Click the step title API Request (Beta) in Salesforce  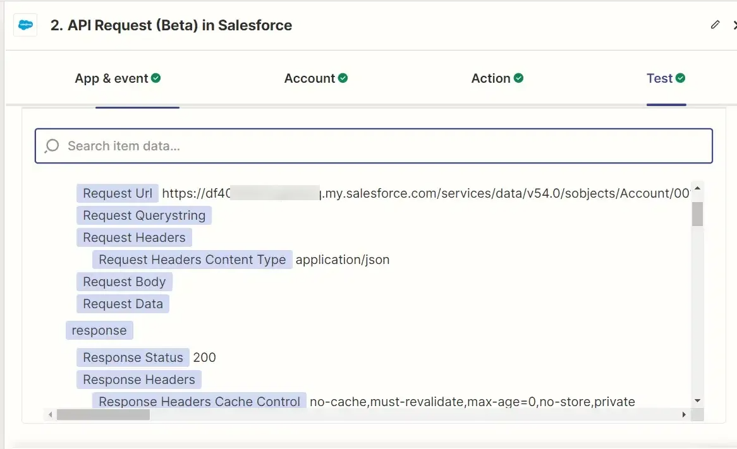point(171,25)
